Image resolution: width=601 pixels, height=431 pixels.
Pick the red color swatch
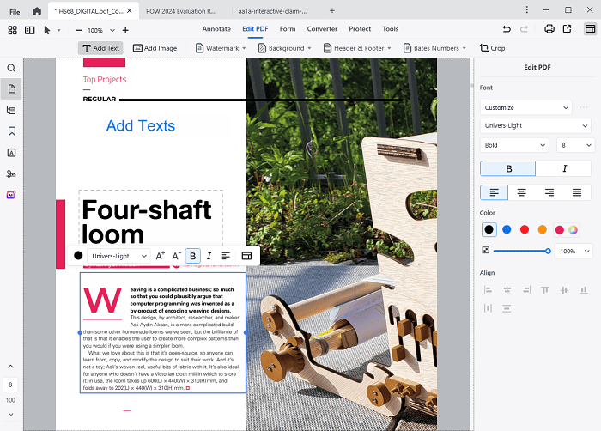(525, 229)
